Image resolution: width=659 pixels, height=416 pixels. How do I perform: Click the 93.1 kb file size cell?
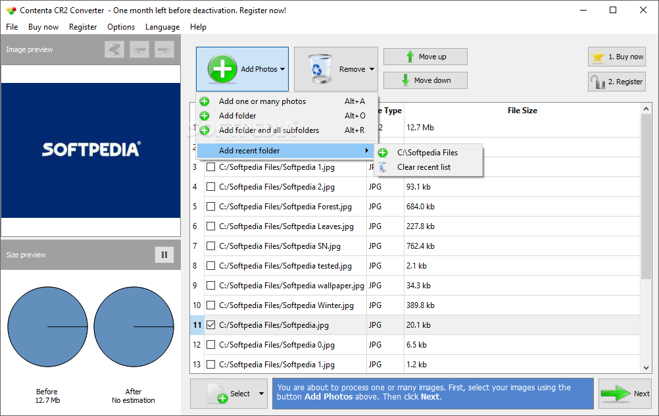[522, 187]
